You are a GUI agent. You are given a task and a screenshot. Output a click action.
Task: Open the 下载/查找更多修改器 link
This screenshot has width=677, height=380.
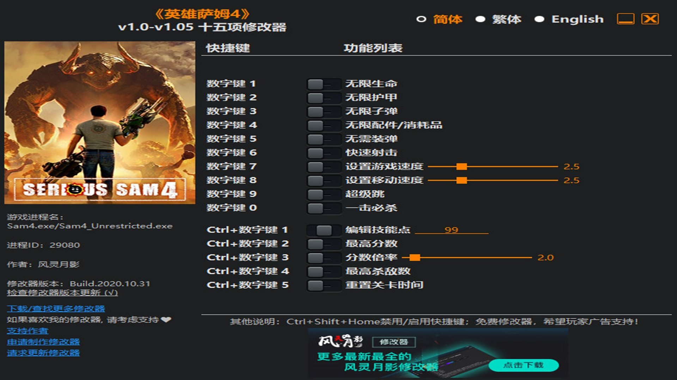pos(56,309)
